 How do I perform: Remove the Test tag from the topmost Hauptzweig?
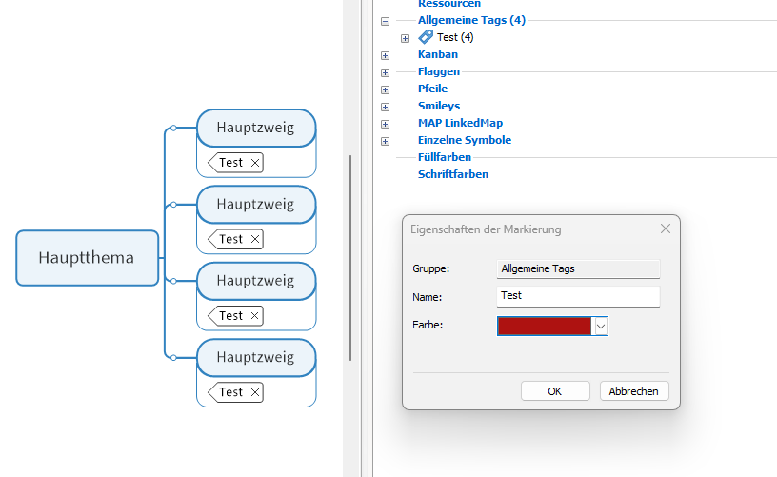click(254, 163)
